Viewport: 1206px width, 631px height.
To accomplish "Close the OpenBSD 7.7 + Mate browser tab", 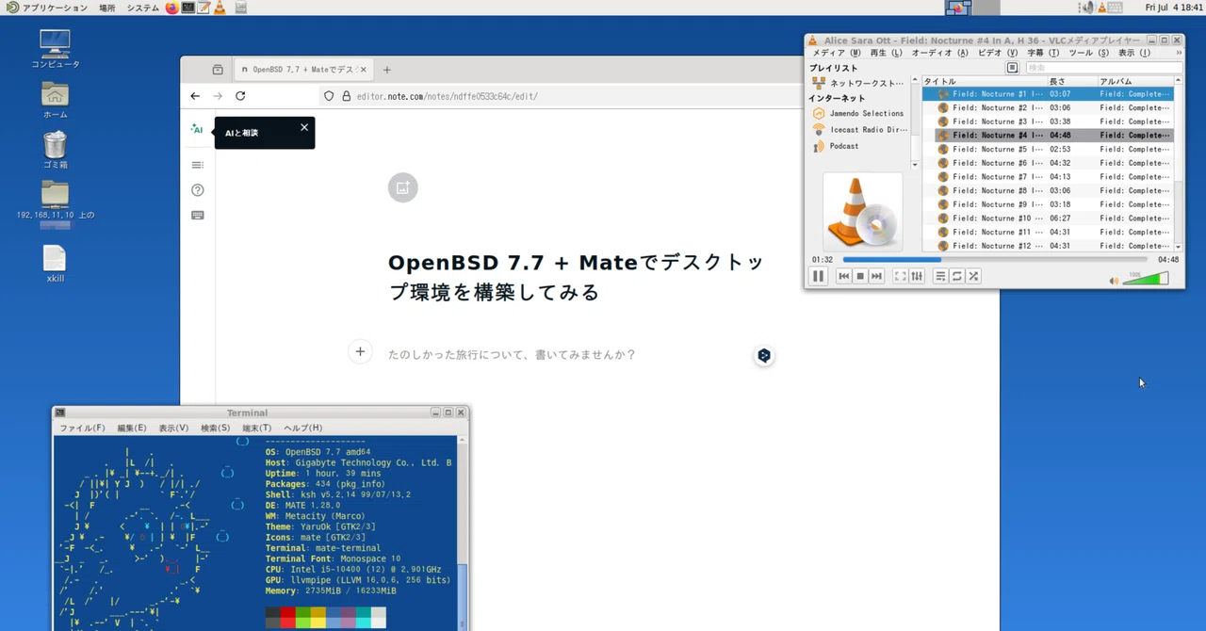I will (x=364, y=70).
